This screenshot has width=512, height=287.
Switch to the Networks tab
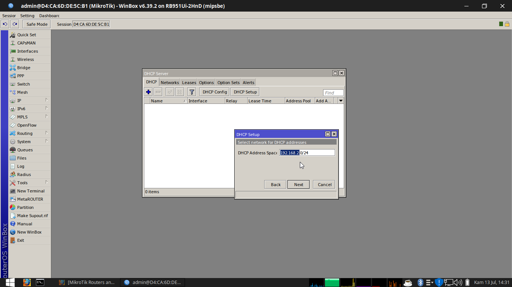tap(170, 83)
